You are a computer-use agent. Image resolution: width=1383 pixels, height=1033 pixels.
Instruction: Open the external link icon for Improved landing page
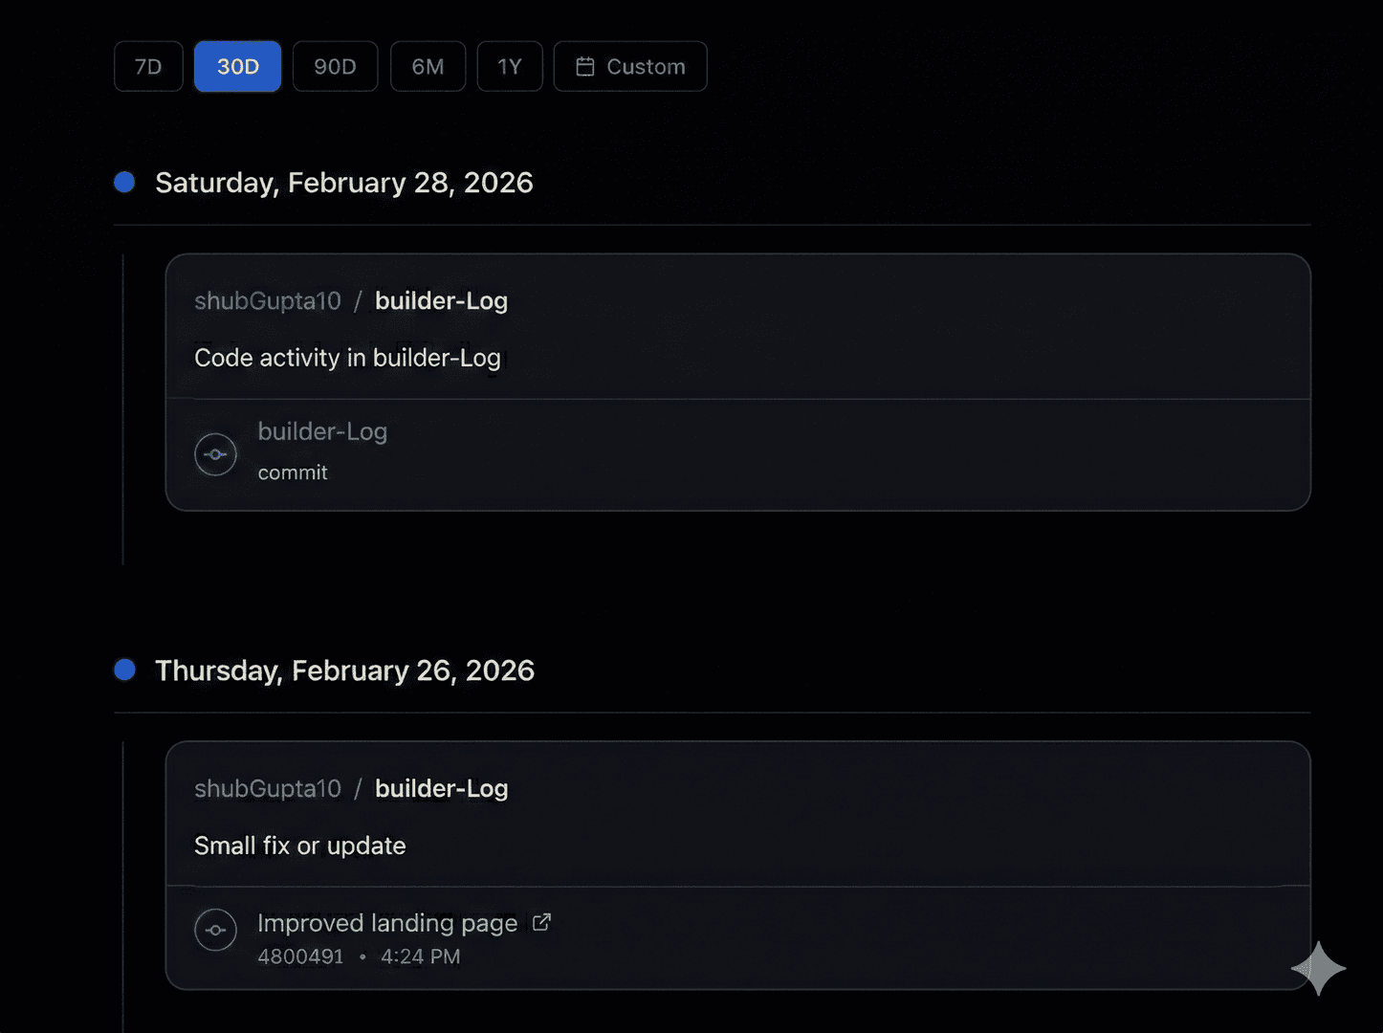point(541,921)
